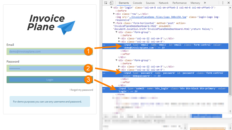Collapse the first div class="form-group" node
Viewport: 232px width, 130px height.
117,32
